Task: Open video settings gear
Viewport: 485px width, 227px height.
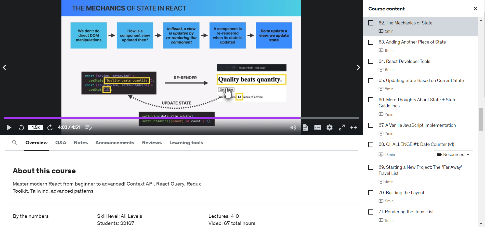Action: click(330, 127)
